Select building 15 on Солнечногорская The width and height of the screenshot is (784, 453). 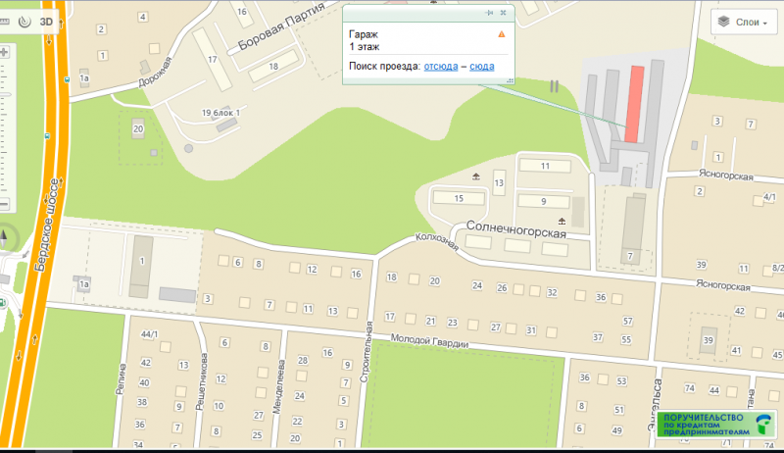point(459,198)
